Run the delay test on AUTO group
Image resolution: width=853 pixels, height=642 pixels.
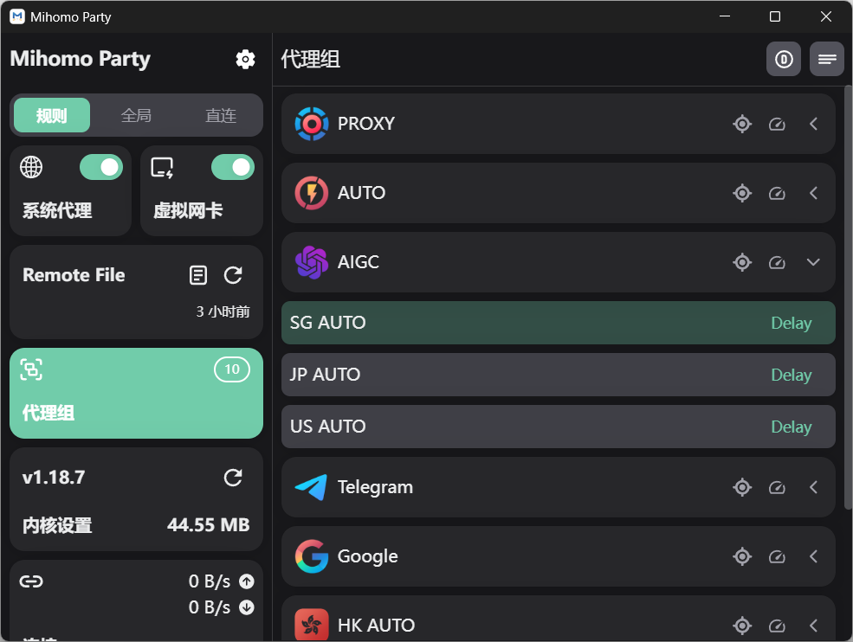click(777, 193)
